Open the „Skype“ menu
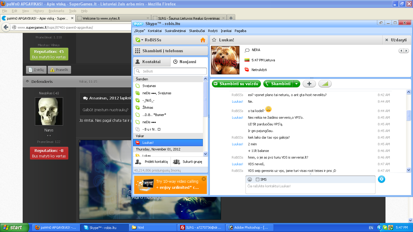The width and height of the screenshot is (413, 232). pyautogui.click(x=139, y=31)
